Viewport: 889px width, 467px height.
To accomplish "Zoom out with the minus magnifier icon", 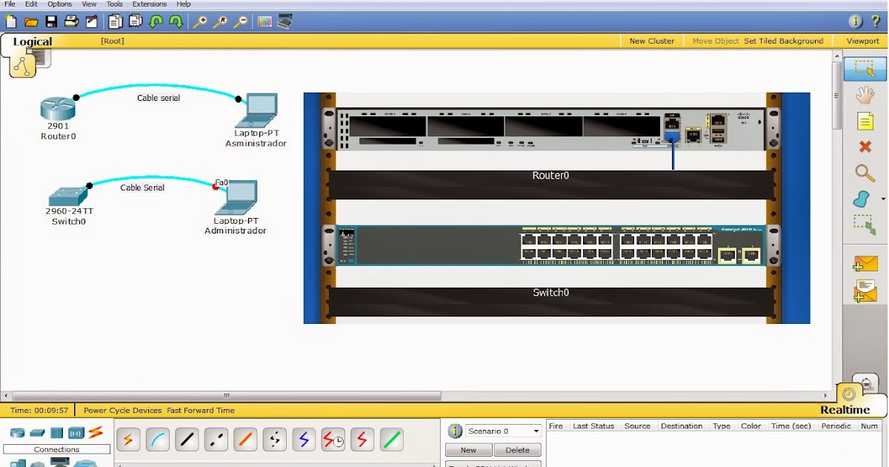I will coord(241,21).
